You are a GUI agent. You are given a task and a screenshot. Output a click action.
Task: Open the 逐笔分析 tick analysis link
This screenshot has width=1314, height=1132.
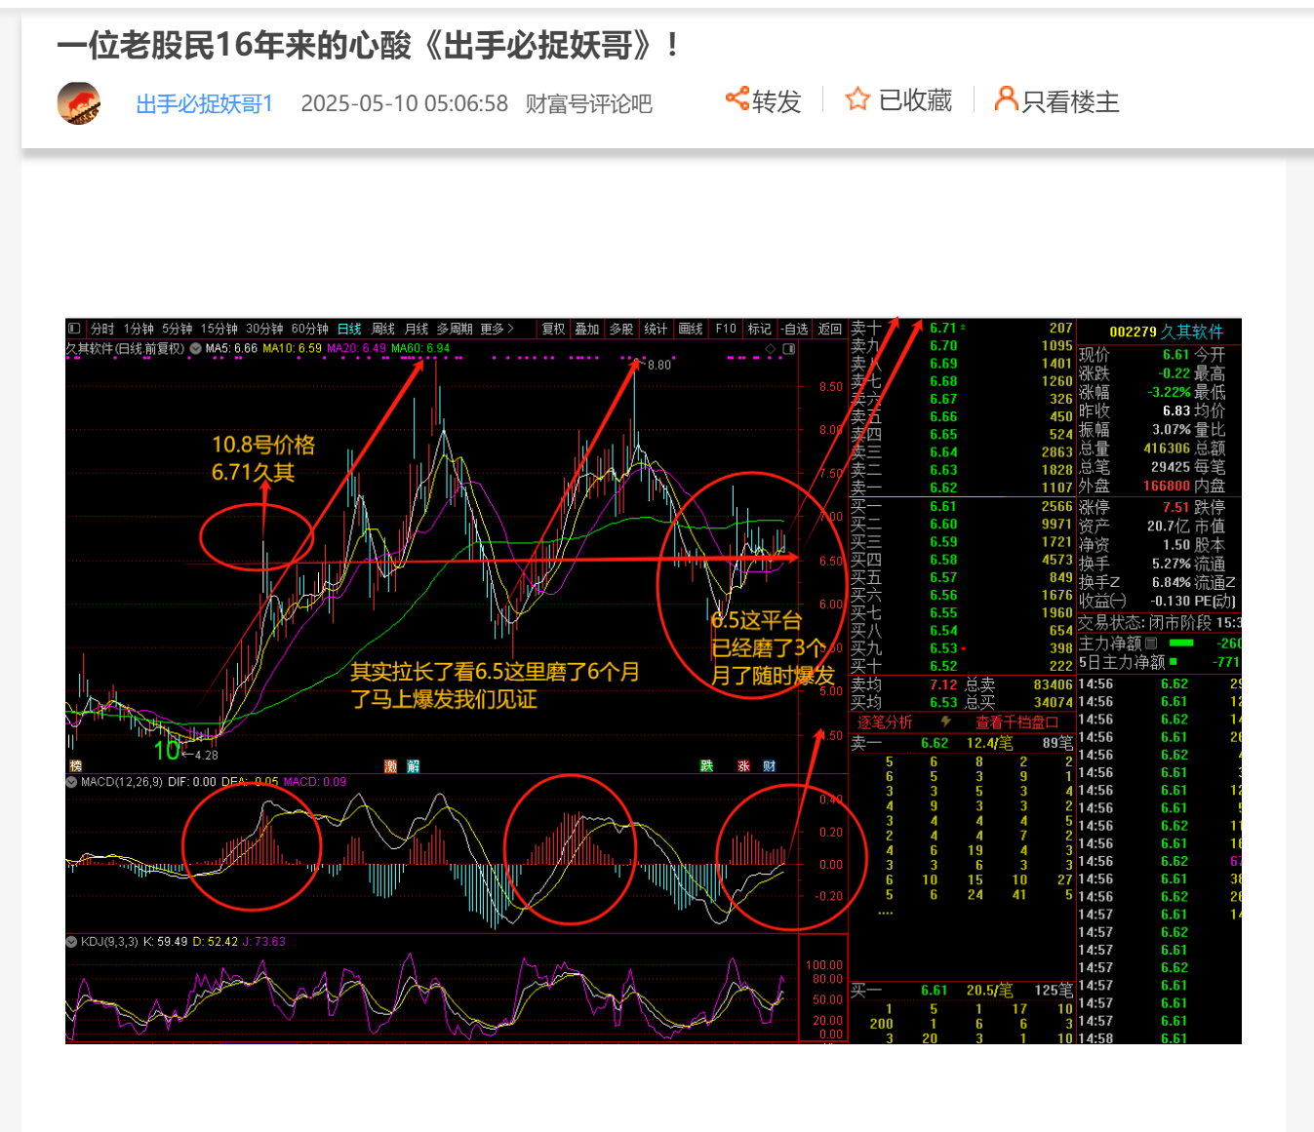click(885, 722)
